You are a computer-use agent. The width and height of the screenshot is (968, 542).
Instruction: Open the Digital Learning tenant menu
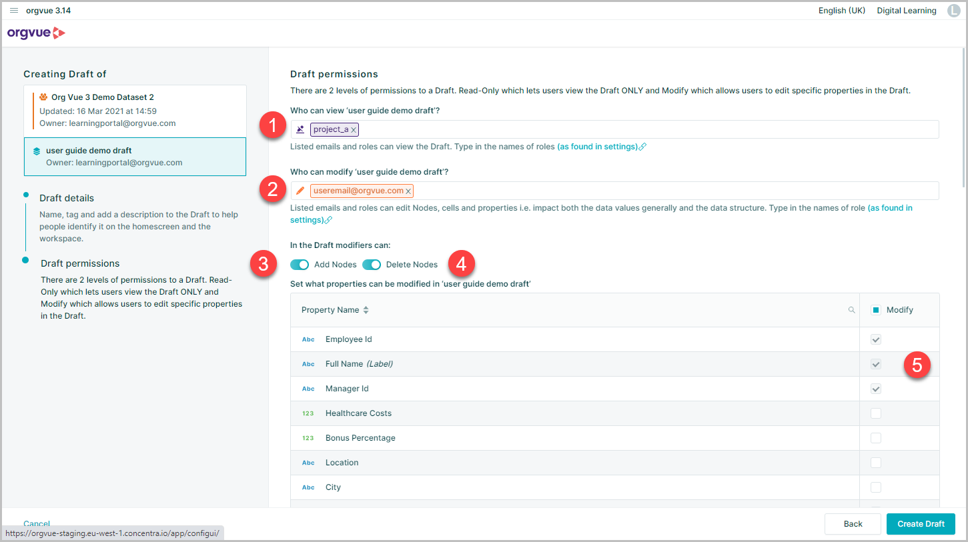907,11
